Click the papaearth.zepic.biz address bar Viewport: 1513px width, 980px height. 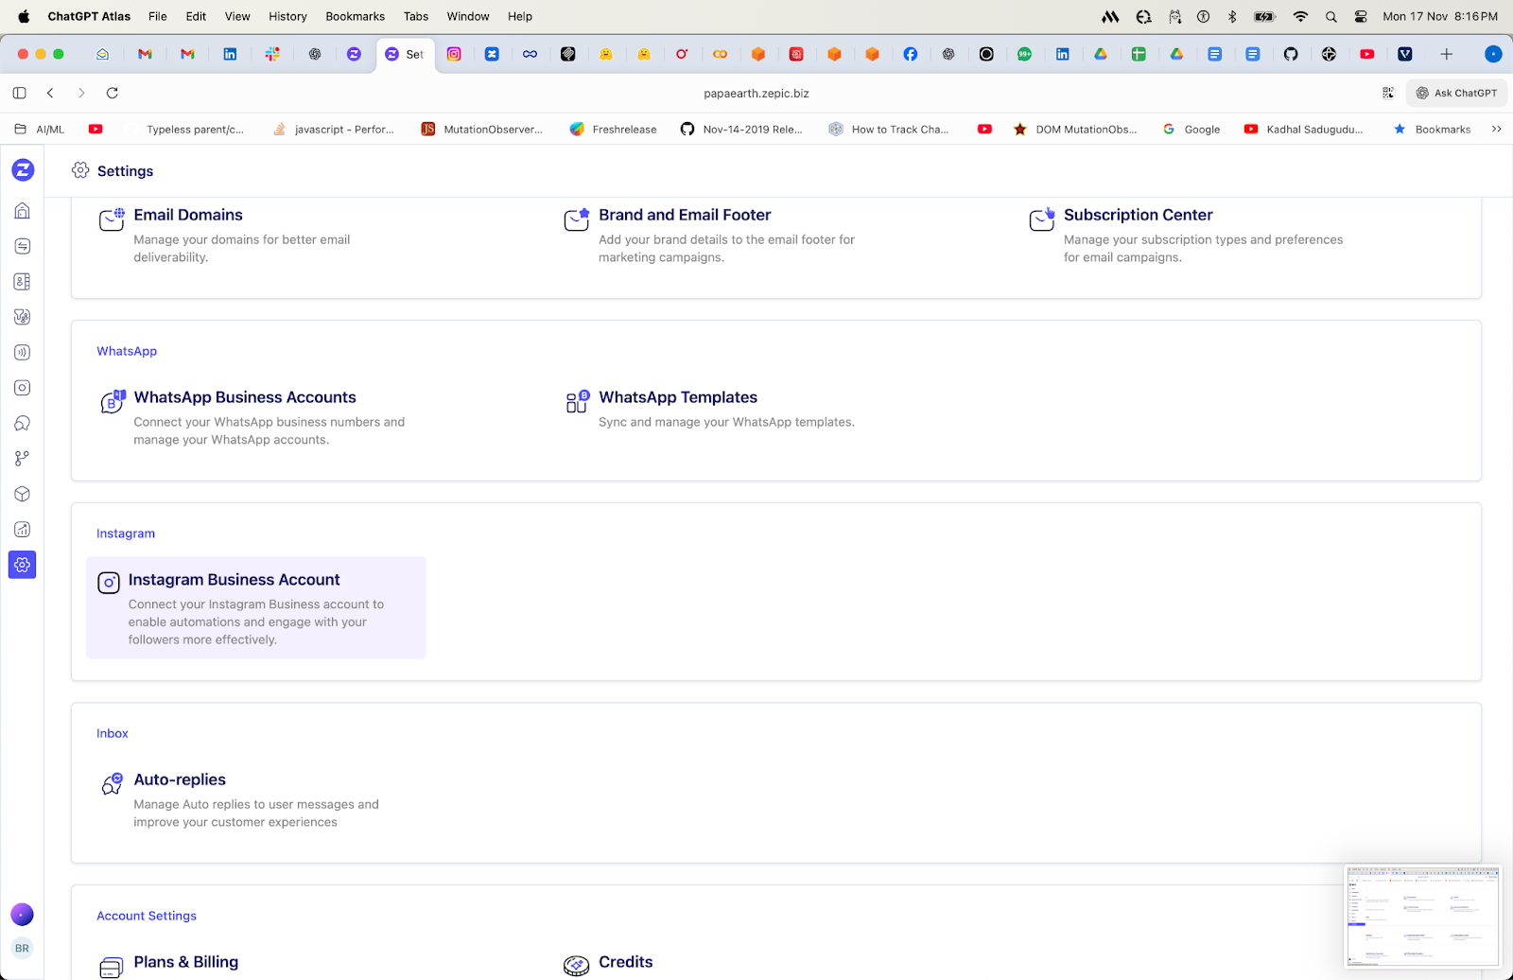coord(756,93)
